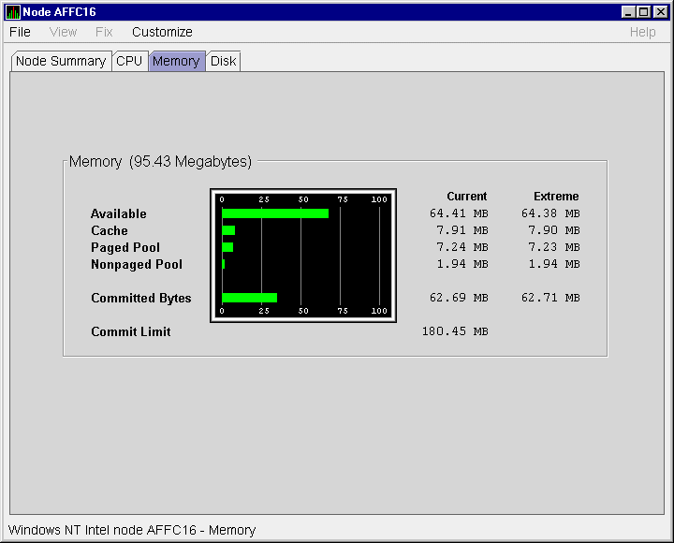Open the Customize menu
This screenshot has width=674, height=543.
pos(162,32)
